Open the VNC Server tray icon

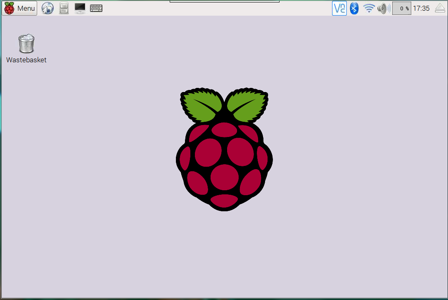tap(339, 8)
